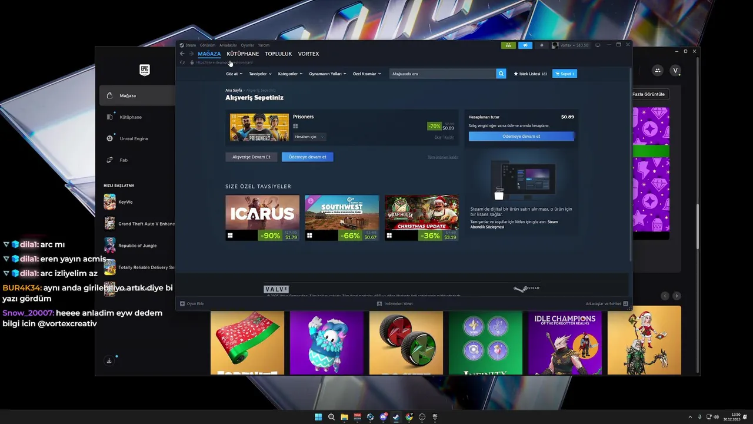The width and height of the screenshot is (753, 424).
Task: Open the Windows Start menu
Action: click(318, 417)
